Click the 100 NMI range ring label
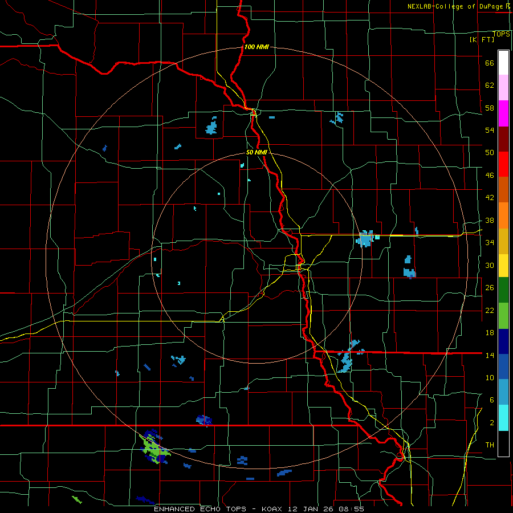Viewport: 513px width, 513px height. click(256, 47)
